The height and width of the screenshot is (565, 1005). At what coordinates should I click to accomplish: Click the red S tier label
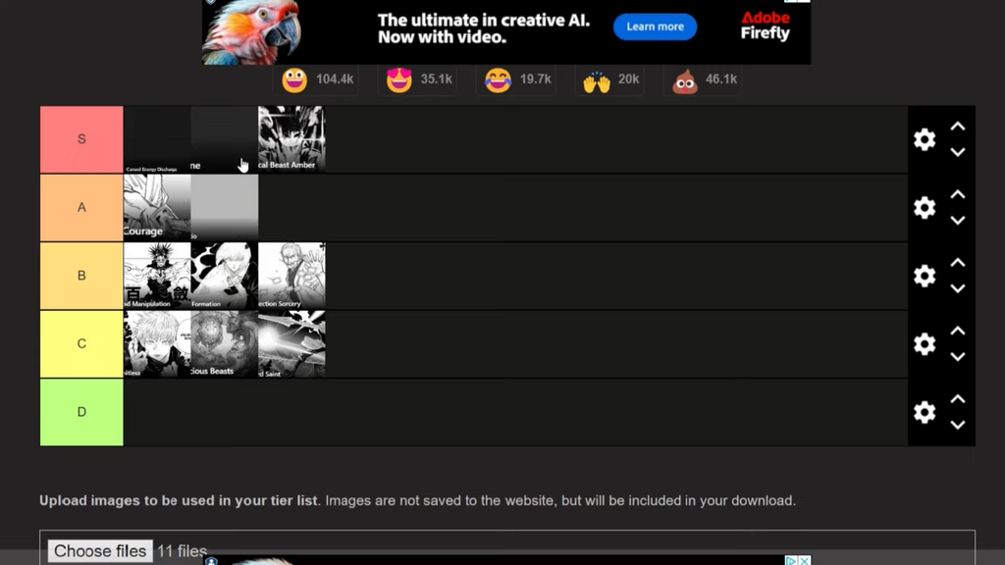(81, 139)
